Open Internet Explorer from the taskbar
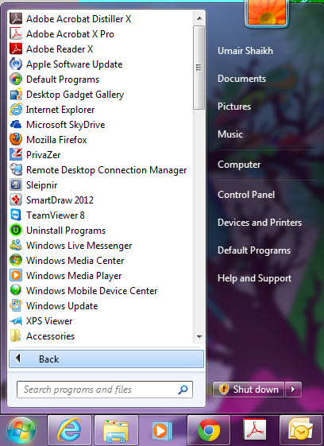The width and height of the screenshot is (324, 446). tap(69, 431)
